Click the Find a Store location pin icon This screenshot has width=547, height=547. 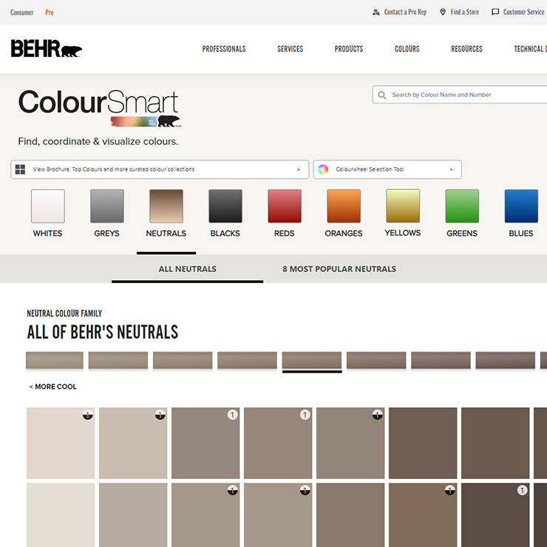click(443, 13)
